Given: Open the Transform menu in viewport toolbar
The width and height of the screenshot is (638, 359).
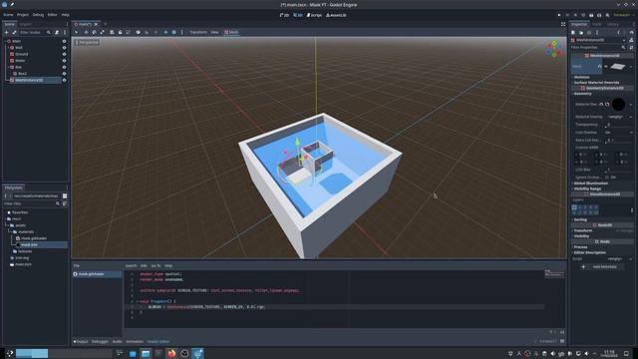Looking at the screenshot, I should [198, 32].
